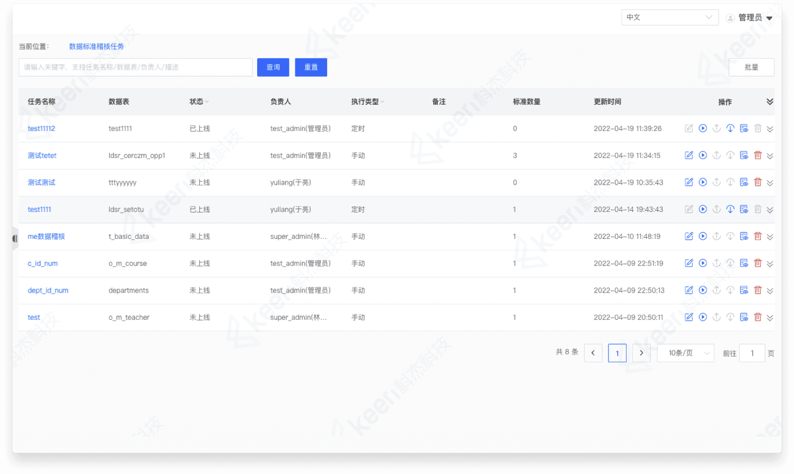Edit the dept_id_num task
This screenshot has width=794, height=474.
point(689,291)
